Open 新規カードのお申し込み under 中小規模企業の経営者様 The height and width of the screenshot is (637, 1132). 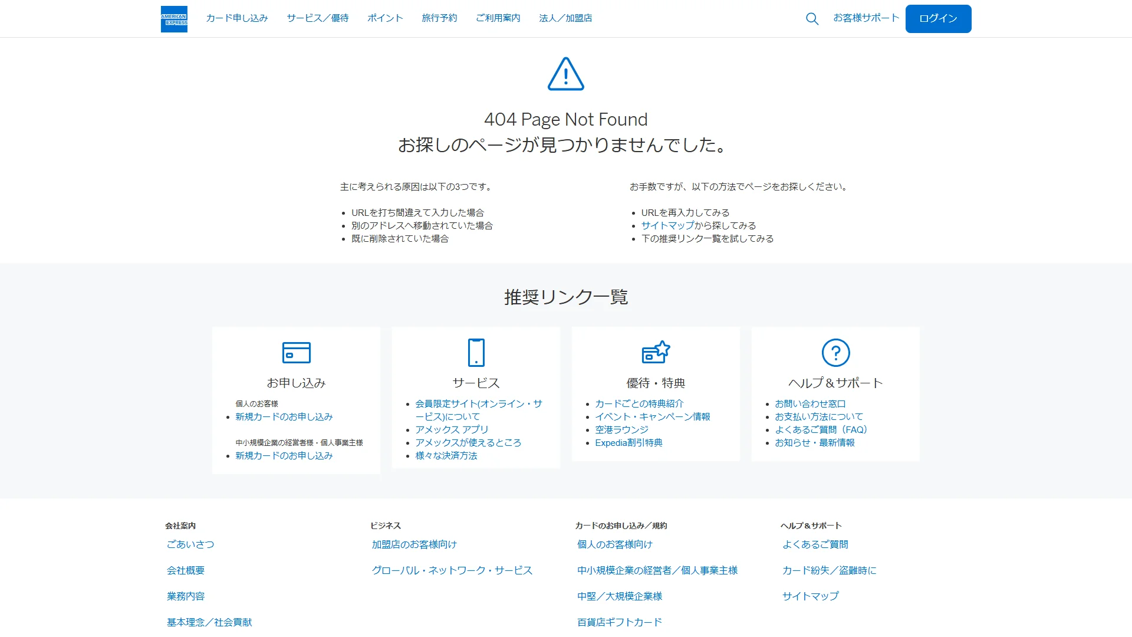(x=284, y=456)
